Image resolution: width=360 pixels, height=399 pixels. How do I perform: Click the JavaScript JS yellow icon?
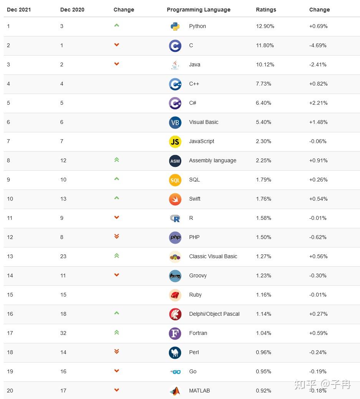pyautogui.click(x=175, y=142)
